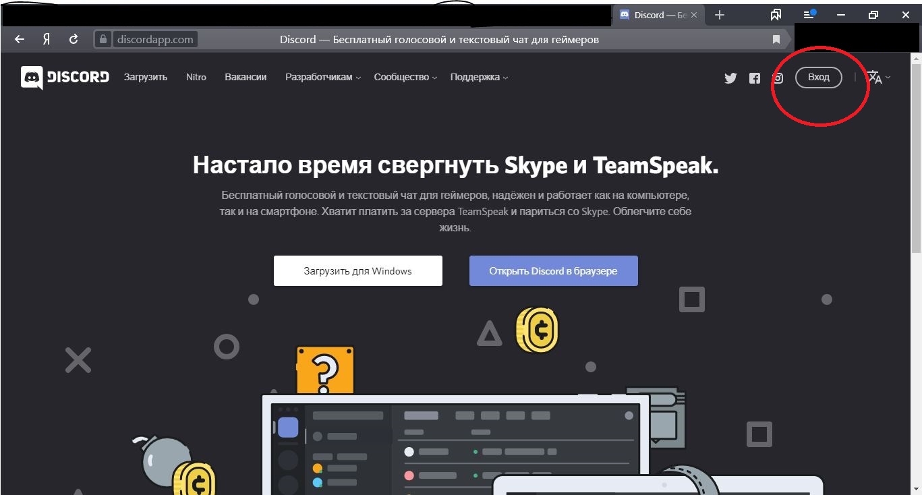Click the discordapp.com address field

[x=155, y=39]
